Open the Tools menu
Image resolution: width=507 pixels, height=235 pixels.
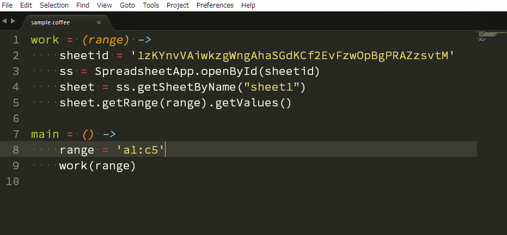151,5
